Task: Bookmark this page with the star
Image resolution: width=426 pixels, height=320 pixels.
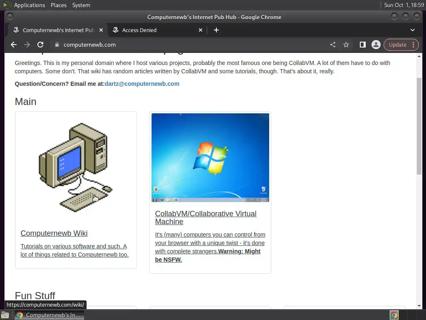Action: click(x=346, y=45)
